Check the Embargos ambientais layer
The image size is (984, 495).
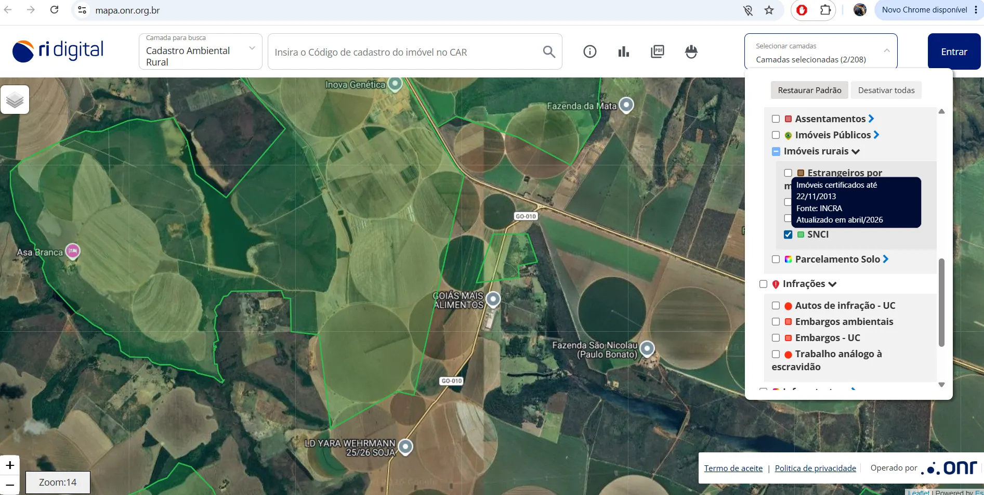pyautogui.click(x=776, y=322)
